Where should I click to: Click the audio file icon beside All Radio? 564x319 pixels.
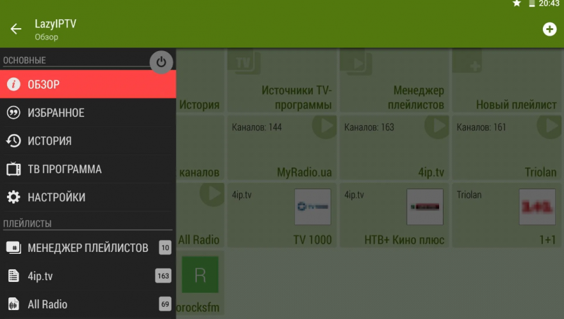pos(13,304)
